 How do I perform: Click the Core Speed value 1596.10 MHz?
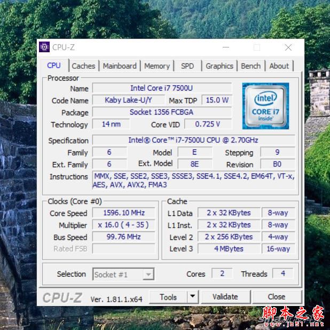pos(124,213)
